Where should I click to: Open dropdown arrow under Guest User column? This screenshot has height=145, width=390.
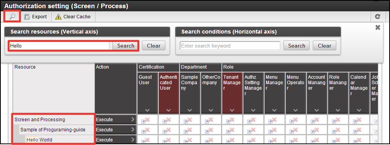coord(147,110)
